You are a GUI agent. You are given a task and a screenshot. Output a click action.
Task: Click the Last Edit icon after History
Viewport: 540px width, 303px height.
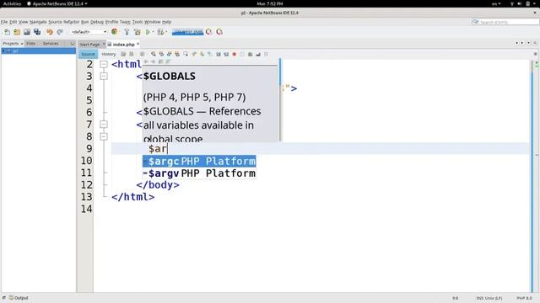pos(123,54)
